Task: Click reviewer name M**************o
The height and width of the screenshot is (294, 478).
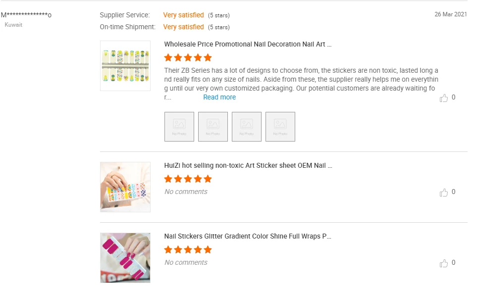Action: 26,15
